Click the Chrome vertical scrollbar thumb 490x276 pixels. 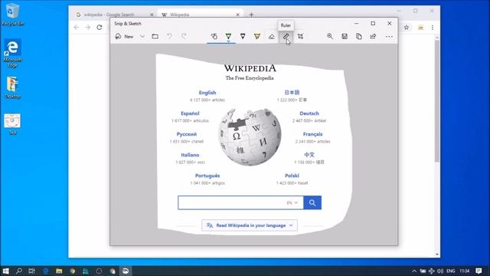(x=437, y=100)
